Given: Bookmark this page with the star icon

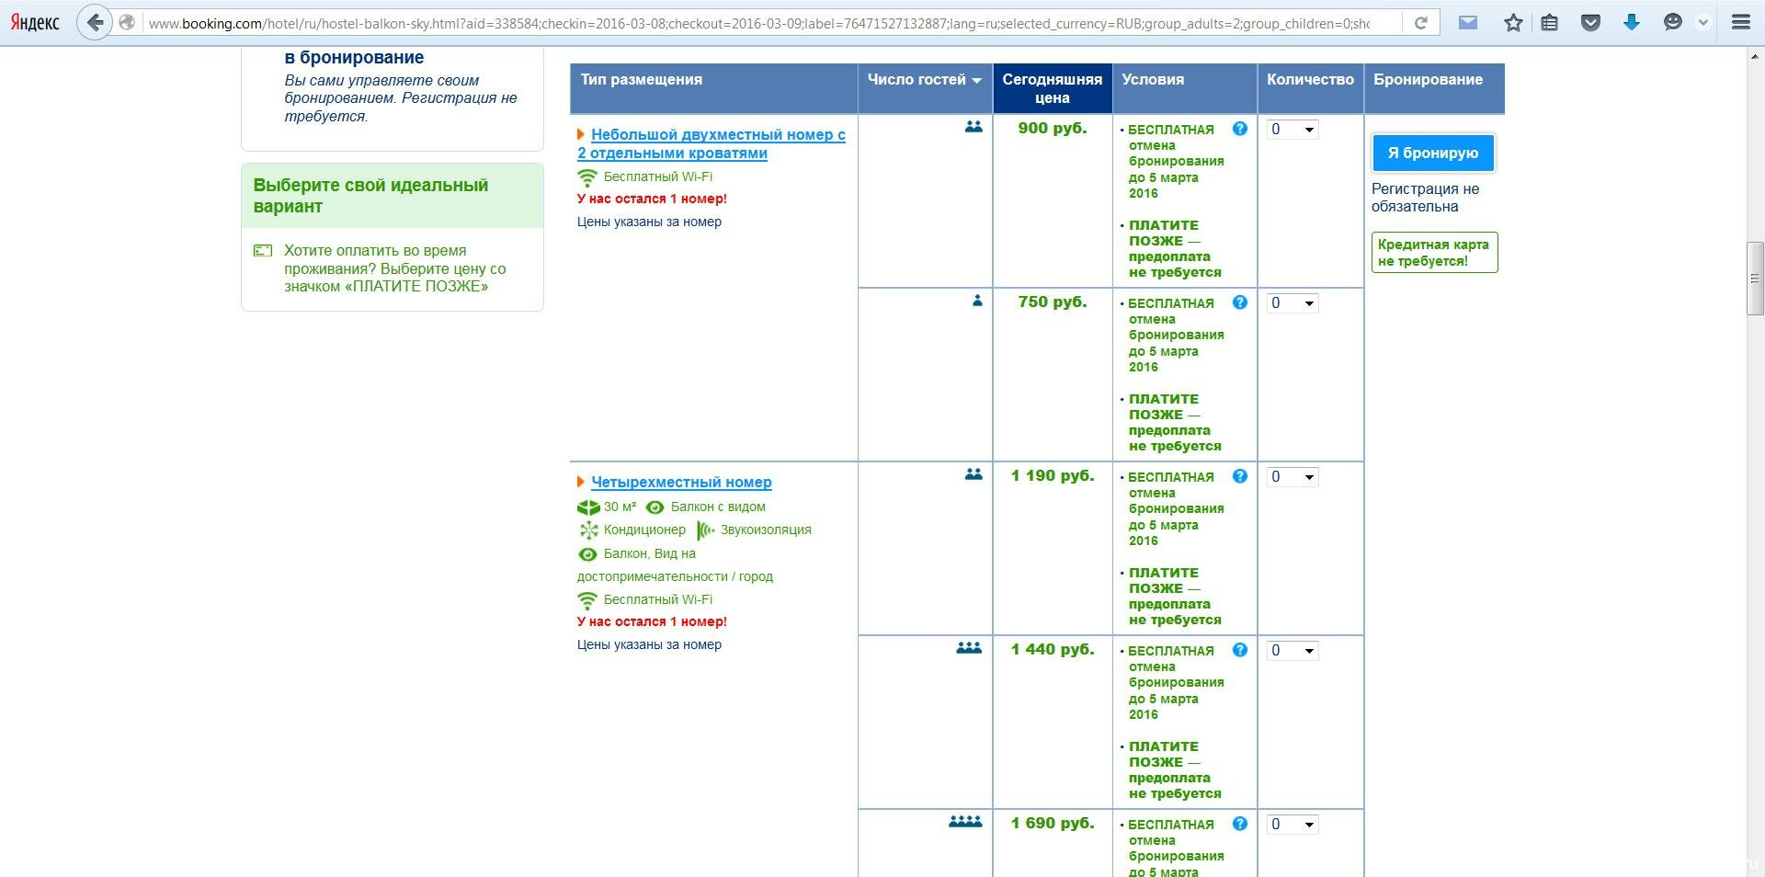Looking at the screenshot, I should point(1513,23).
